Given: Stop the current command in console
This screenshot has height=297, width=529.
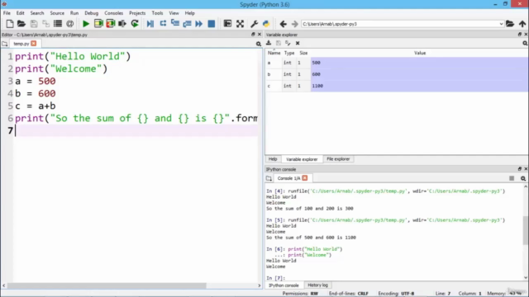Looking at the screenshot, I should [x=512, y=178].
